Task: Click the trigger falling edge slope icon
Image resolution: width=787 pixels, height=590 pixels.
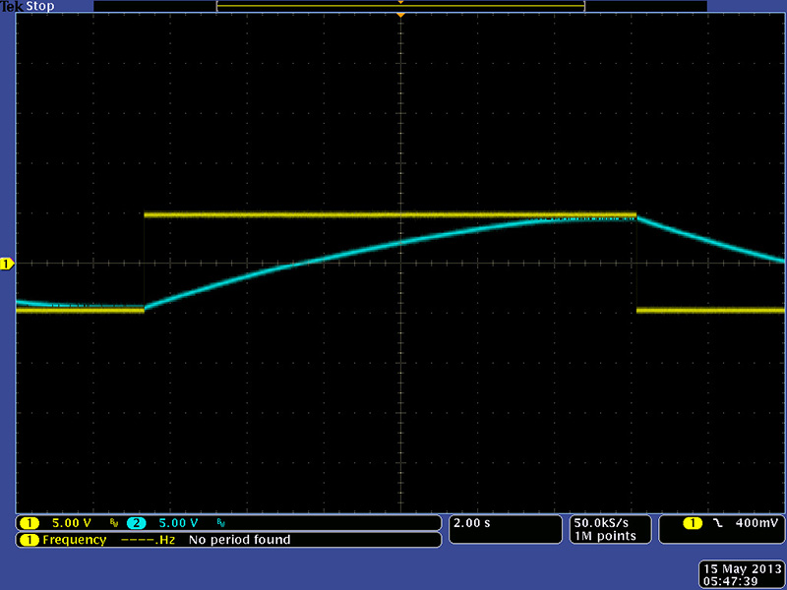Action: point(719,523)
